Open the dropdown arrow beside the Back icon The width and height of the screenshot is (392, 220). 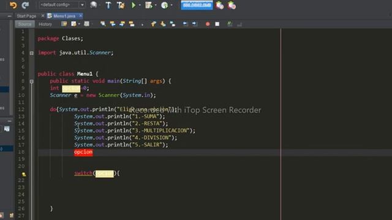click(x=79, y=24)
